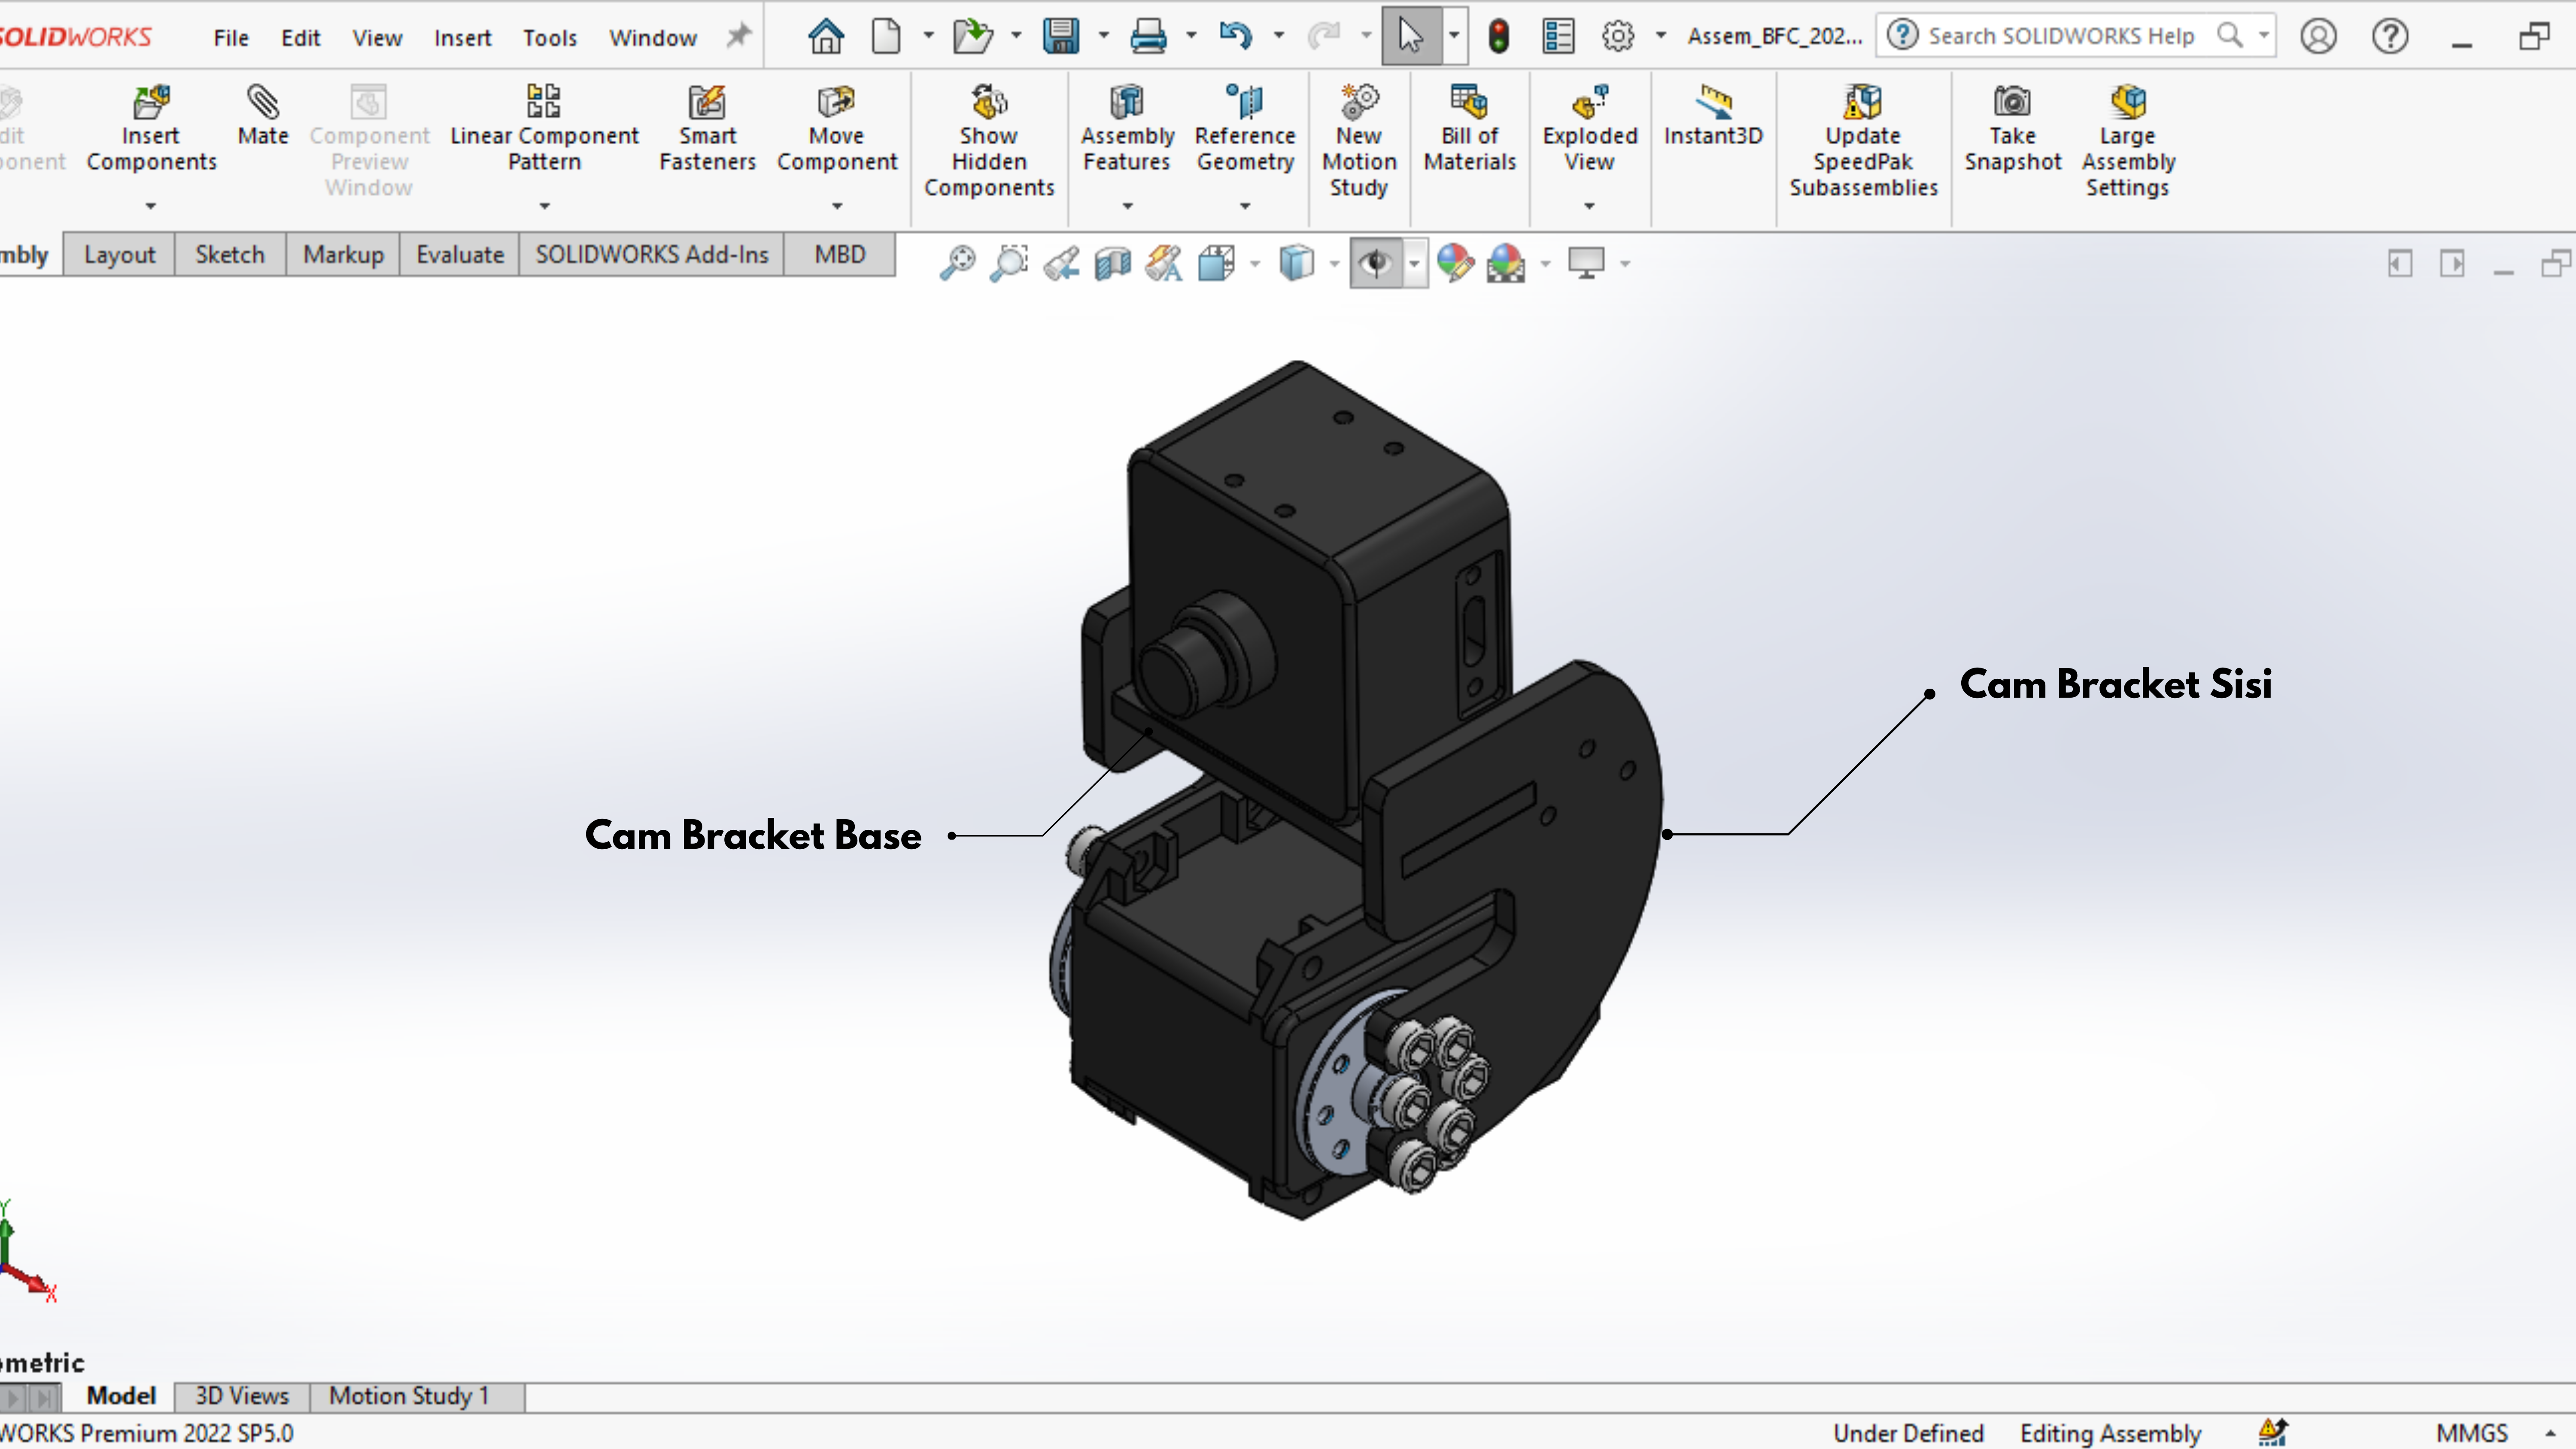This screenshot has width=2576, height=1449.
Task: Save the assembly with the Save icon
Action: (1061, 37)
